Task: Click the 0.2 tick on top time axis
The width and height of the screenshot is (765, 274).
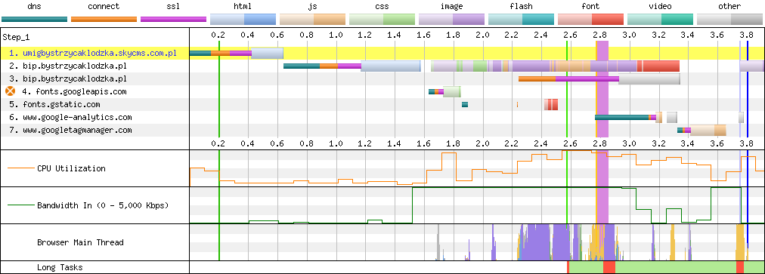Action: [x=218, y=35]
